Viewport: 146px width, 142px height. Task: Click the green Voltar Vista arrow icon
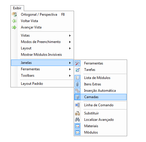[14, 21]
